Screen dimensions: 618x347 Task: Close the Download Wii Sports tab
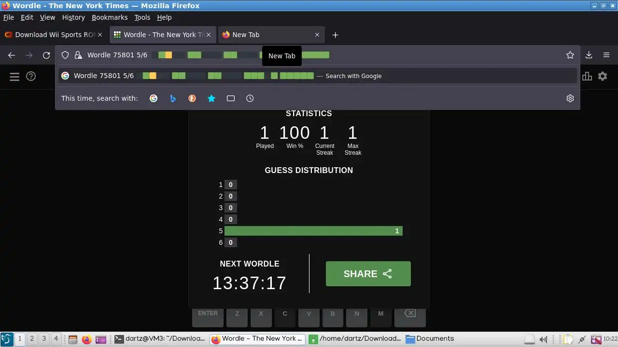100,35
